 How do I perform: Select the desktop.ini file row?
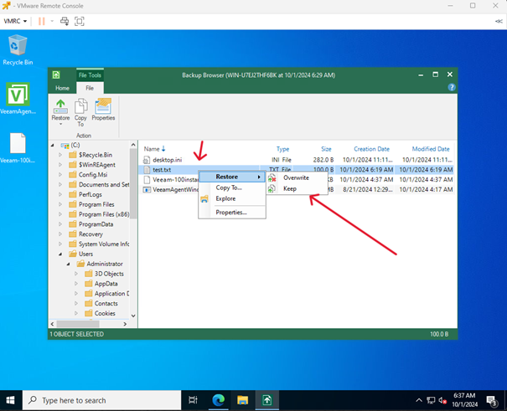[x=167, y=160]
